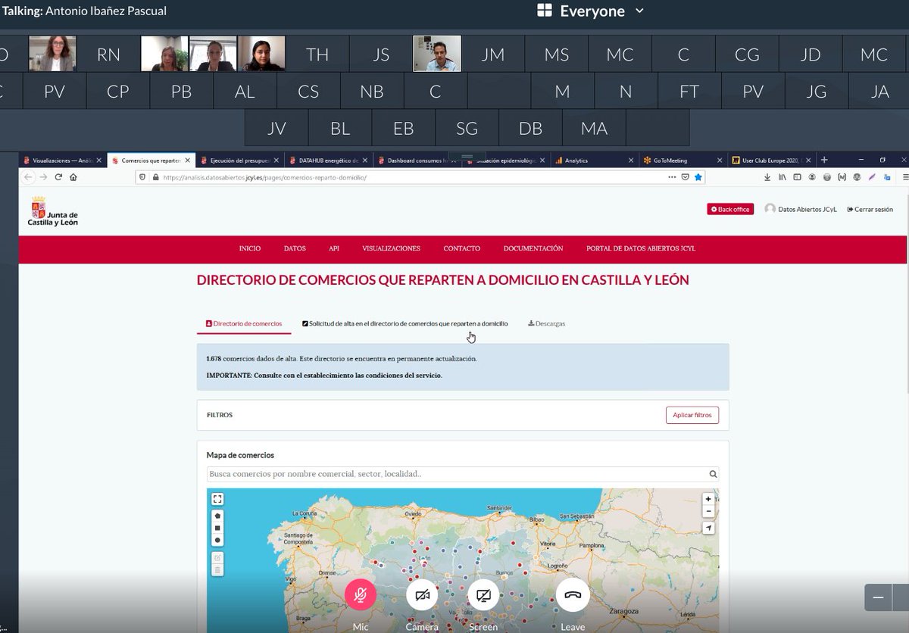
Task: Close the Comercios que reparten browser tab
Action: [187, 161]
